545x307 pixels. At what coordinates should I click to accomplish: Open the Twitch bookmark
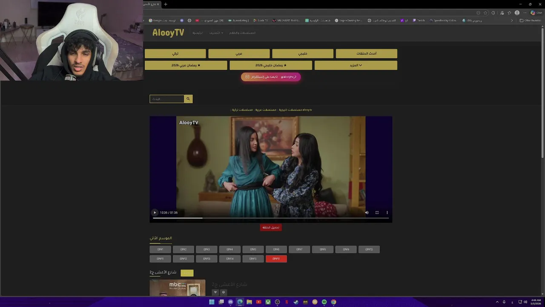point(419,20)
